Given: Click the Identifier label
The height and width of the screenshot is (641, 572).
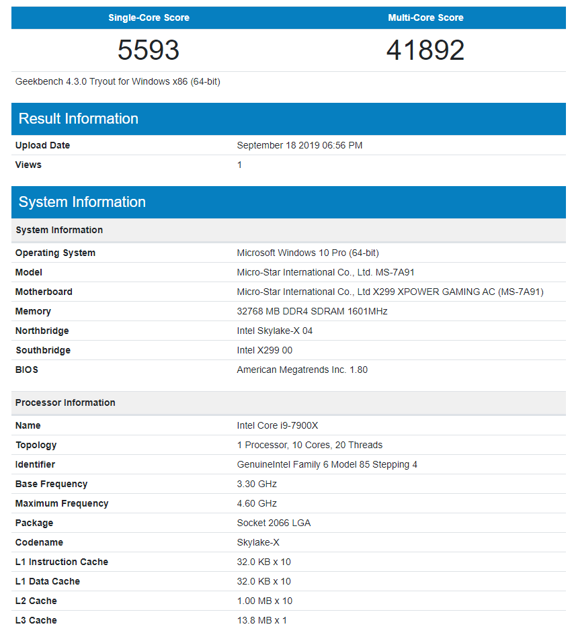Looking at the screenshot, I should (x=35, y=464).
